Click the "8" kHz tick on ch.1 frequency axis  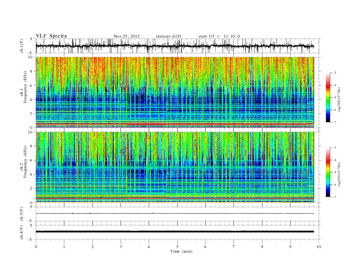(31, 72)
